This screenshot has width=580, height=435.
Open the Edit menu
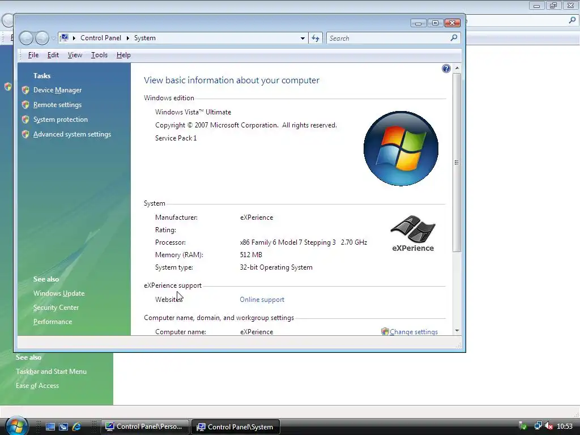coord(53,55)
